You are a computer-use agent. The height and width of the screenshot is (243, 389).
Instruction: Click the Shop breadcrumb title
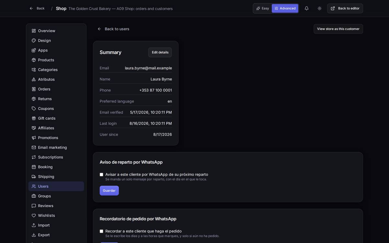(61, 8)
